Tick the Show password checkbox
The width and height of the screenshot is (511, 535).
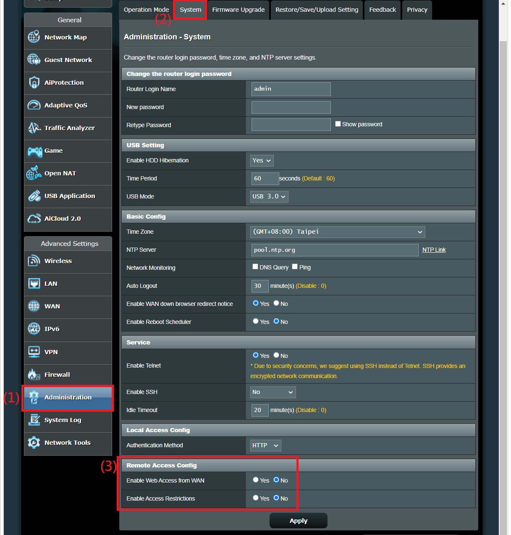coord(338,124)
